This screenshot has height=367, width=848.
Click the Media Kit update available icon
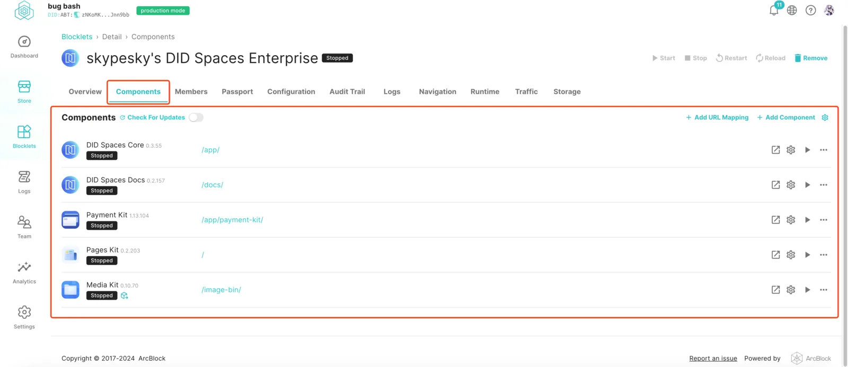point(124,296)
